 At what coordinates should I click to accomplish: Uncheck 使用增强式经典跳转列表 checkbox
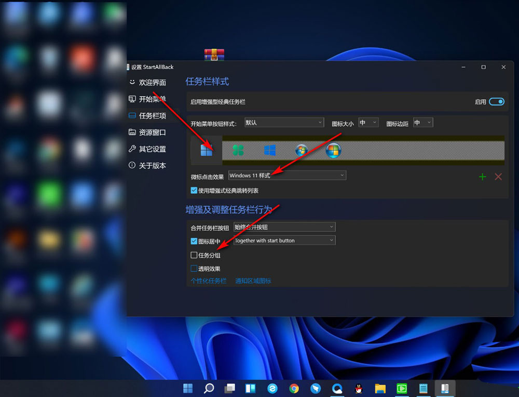(194, 191)
